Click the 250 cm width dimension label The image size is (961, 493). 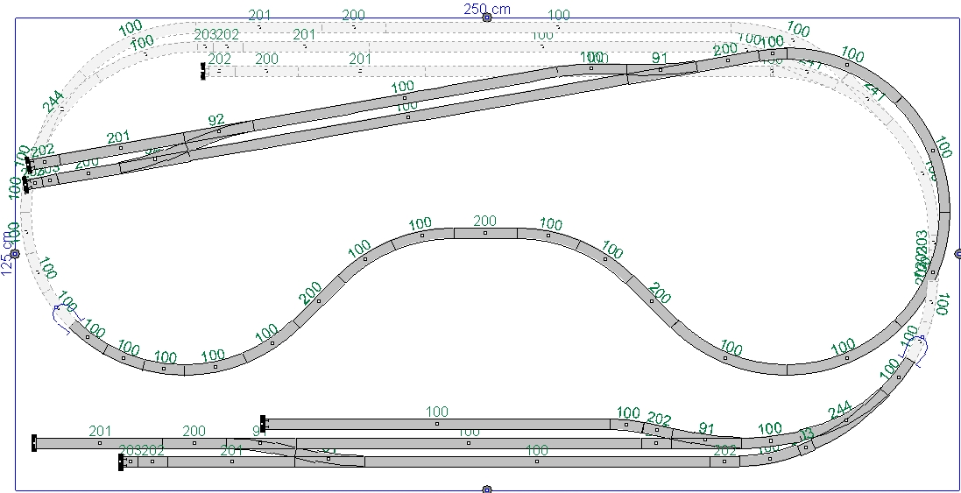pyautogui.click(x=487, y=9)
